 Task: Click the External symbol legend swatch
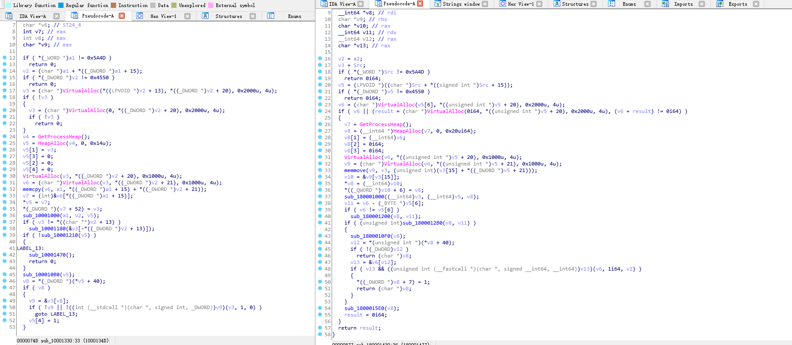pos(211,5)
